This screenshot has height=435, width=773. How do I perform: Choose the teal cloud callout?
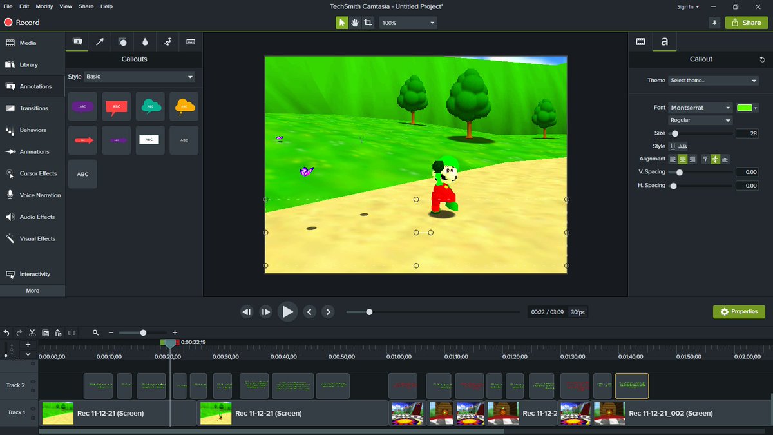pos(150,106)
